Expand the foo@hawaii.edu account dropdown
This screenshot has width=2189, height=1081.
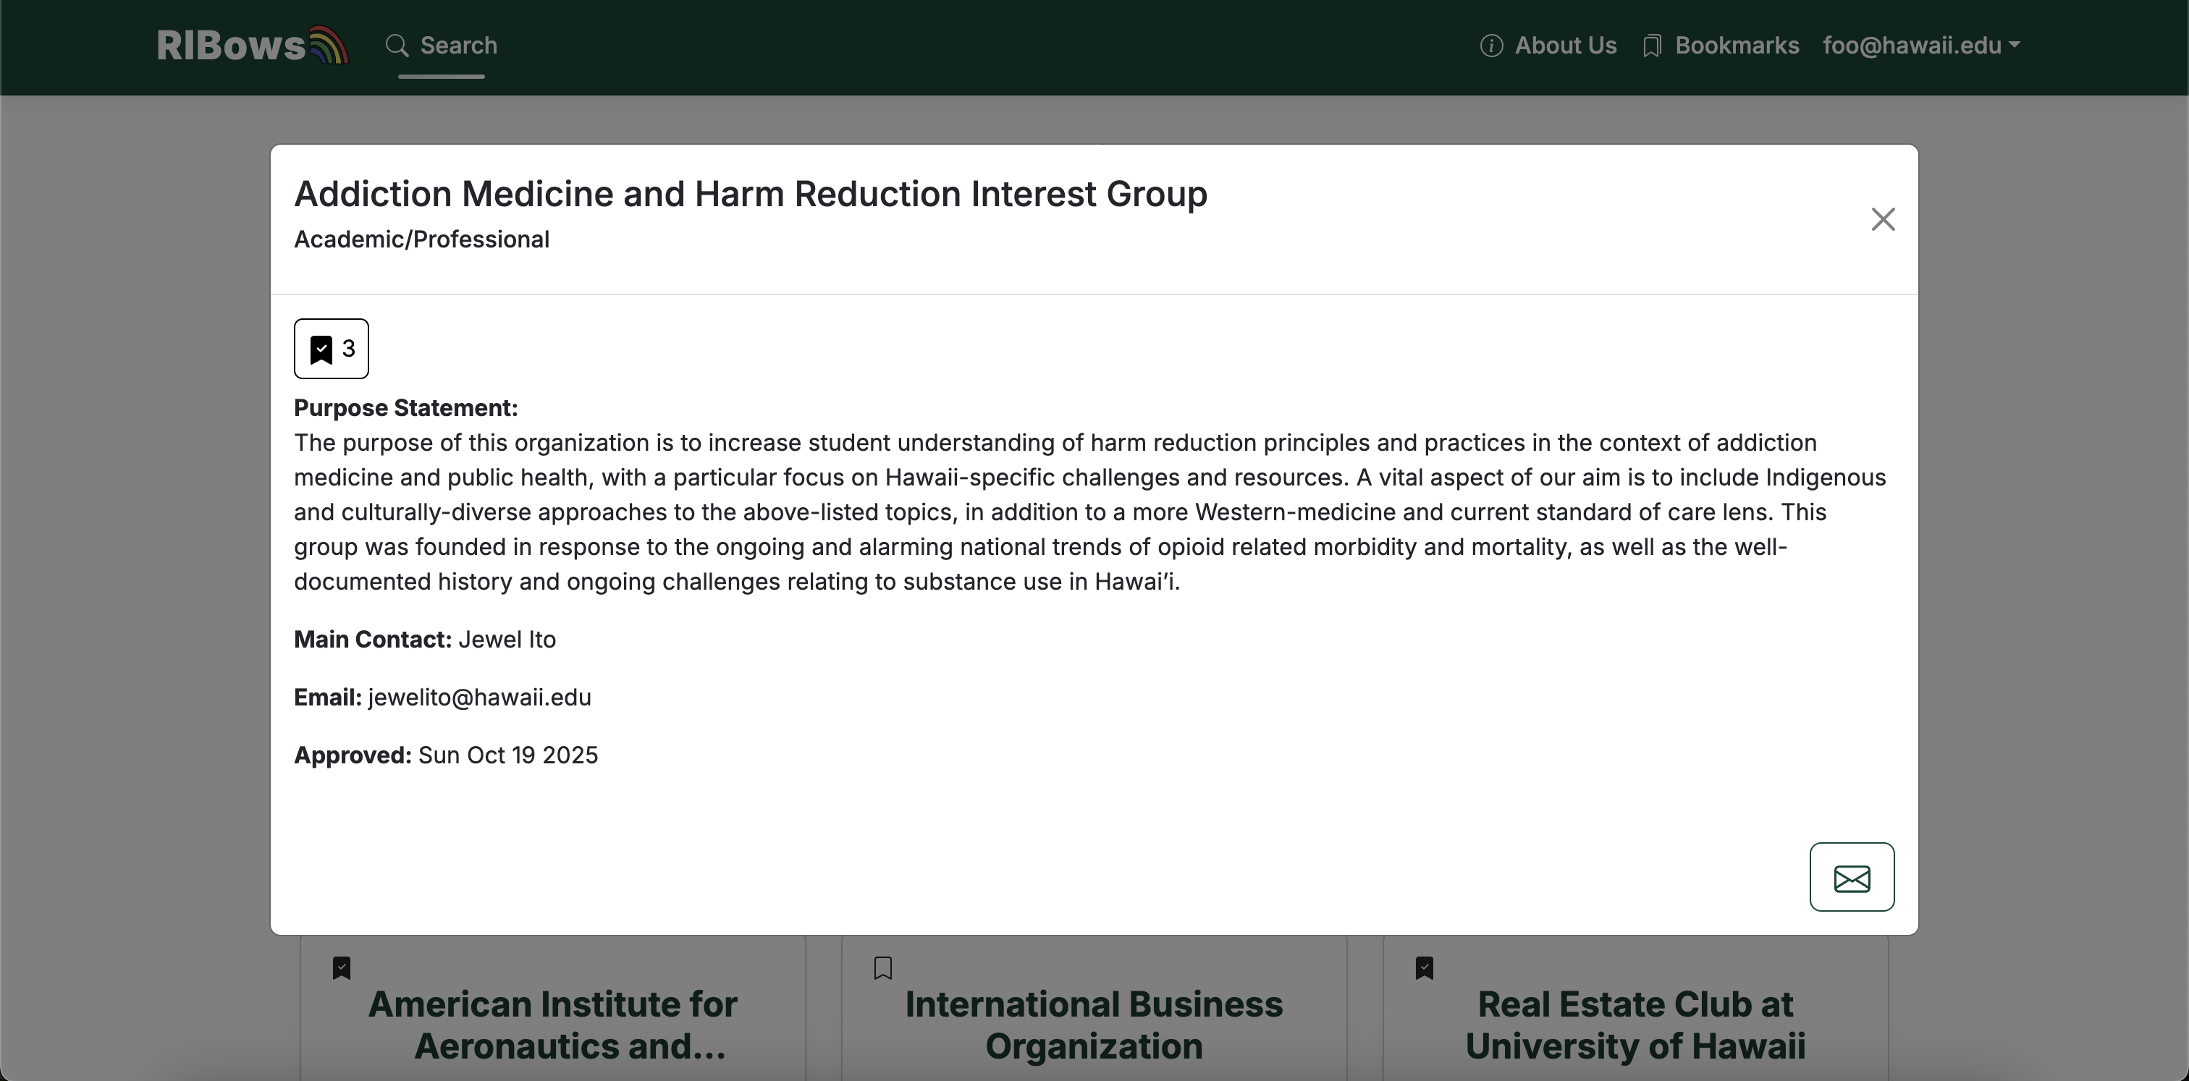pos(1911,46)
